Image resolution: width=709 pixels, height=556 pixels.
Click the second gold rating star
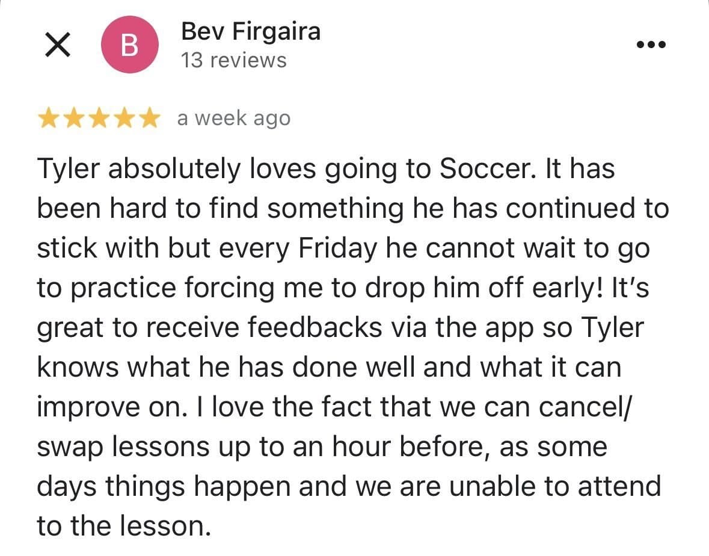point(73,119)
